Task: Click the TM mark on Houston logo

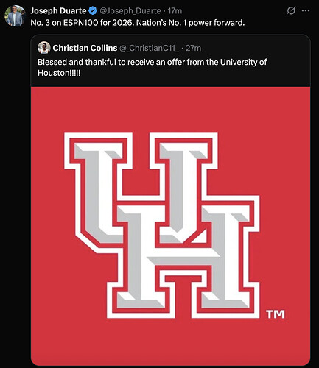Action: [276, 314]
